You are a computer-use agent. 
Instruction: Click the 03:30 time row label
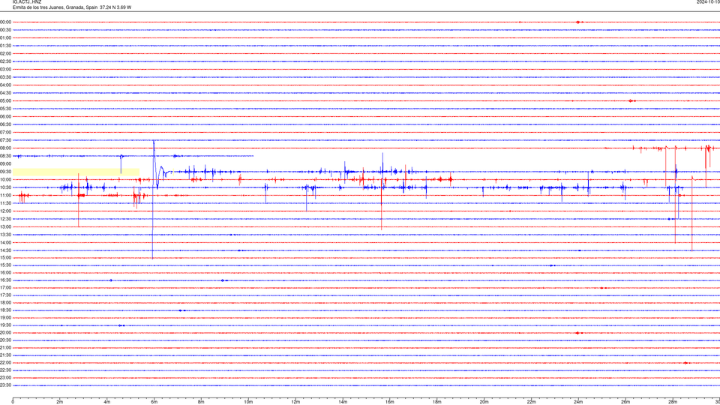coord(5,77)
